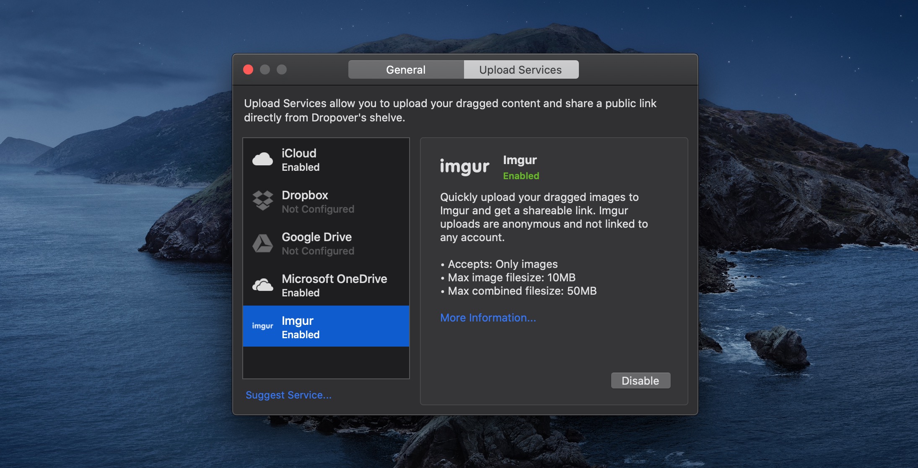Disable the Imgur upload service
The height and width of the screenshot is (468, 918).
point(641,381)
